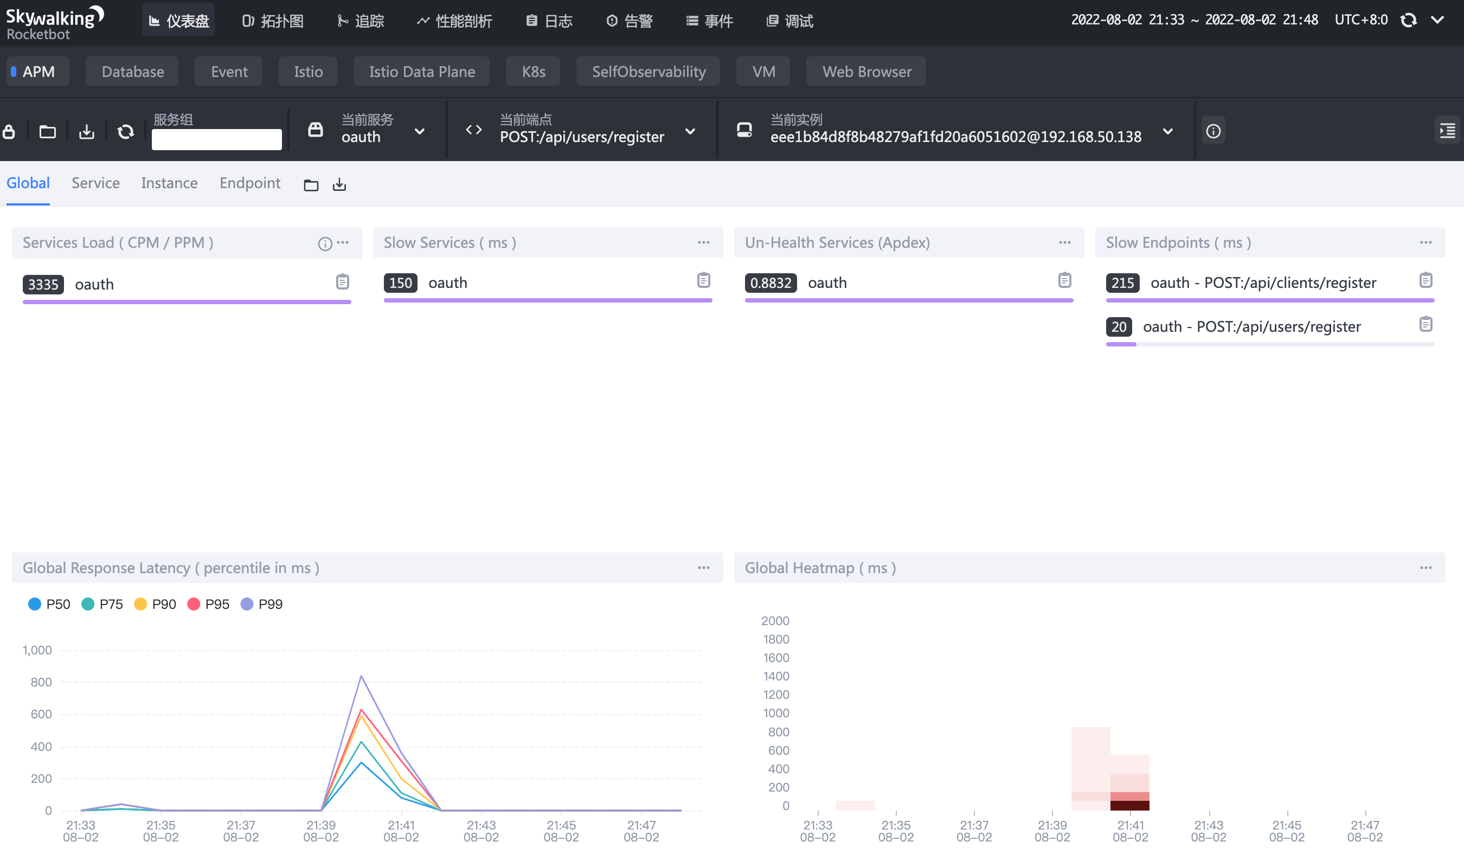This screenshot has width=1464, height=861.
Task: Switch to the Instance tab
Action: [x=169, y=183]
